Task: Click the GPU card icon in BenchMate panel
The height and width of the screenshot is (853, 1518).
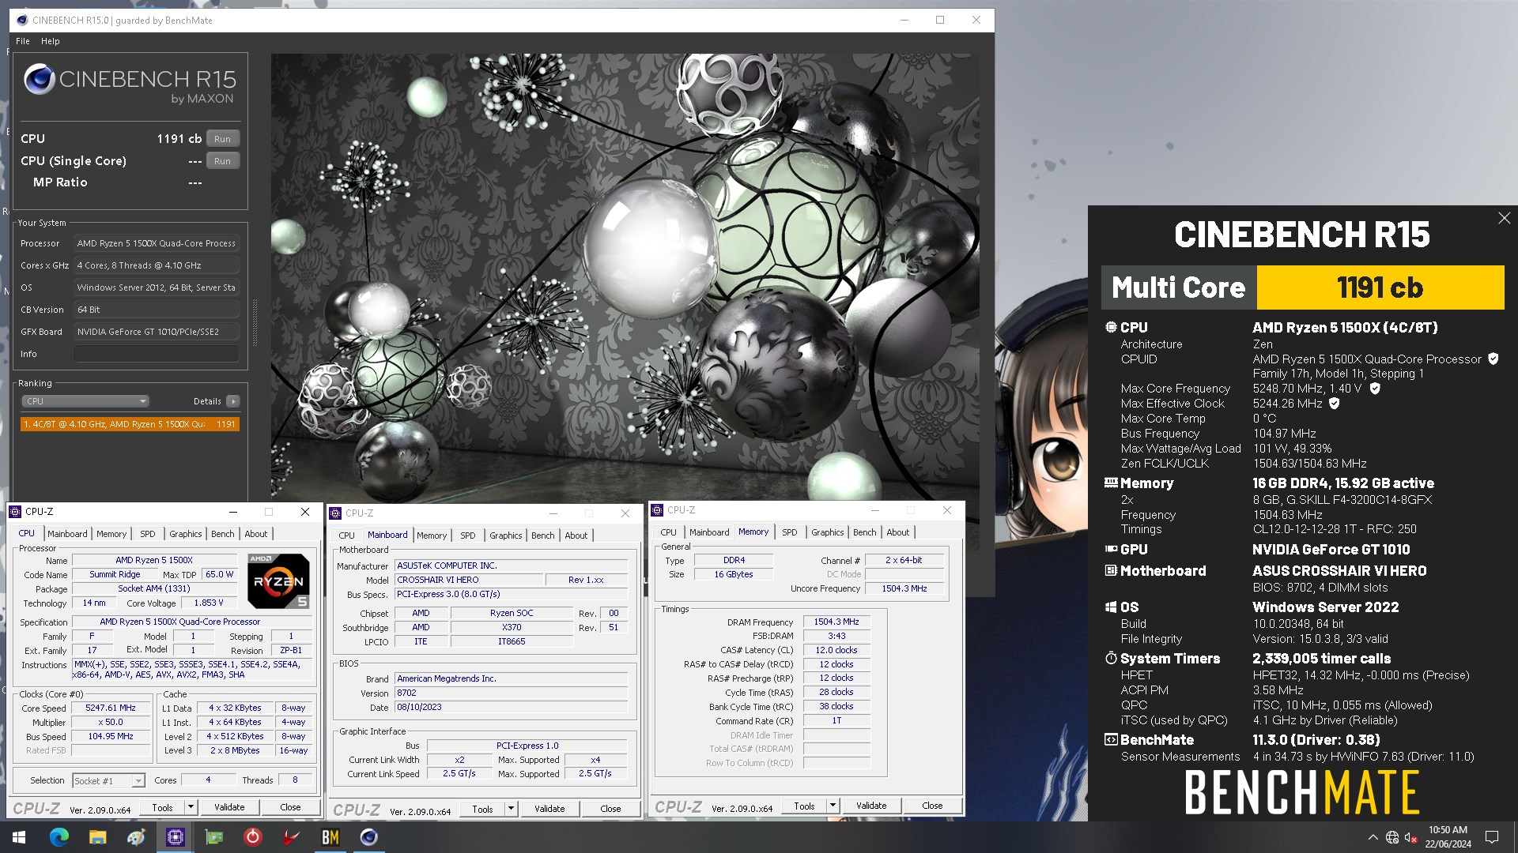Action: pyautogui.click(x=1111, y=549)
